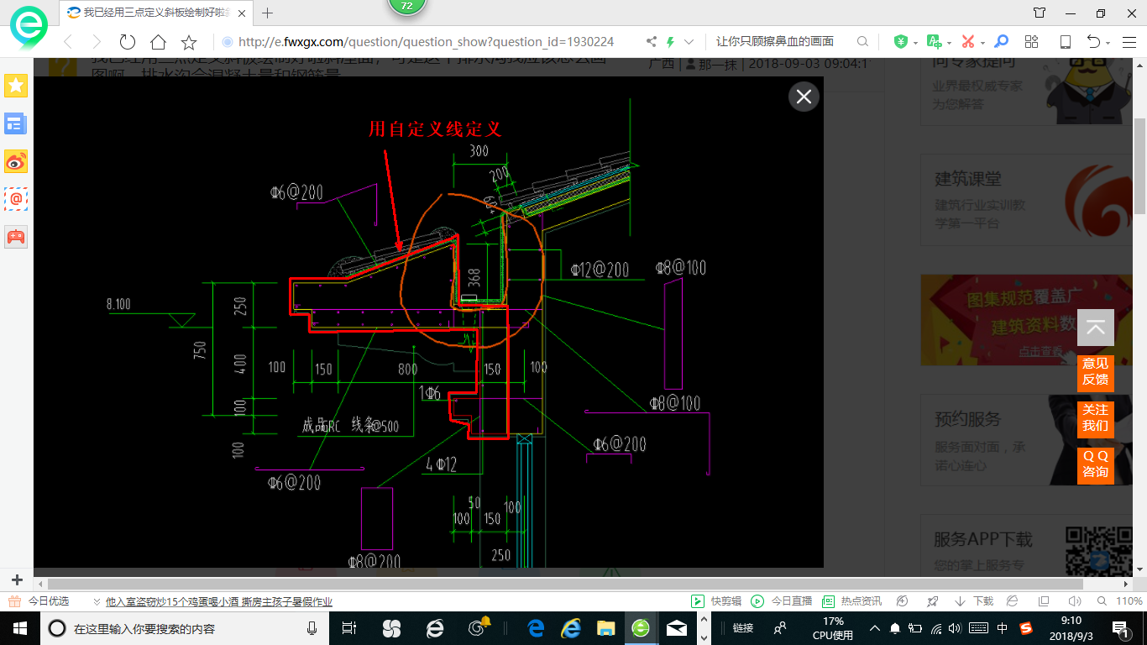The width and height of the screenshot is (1147, 645).
Task: Open the yellow star favorites sidebar icon
Action: pos(16,85)
